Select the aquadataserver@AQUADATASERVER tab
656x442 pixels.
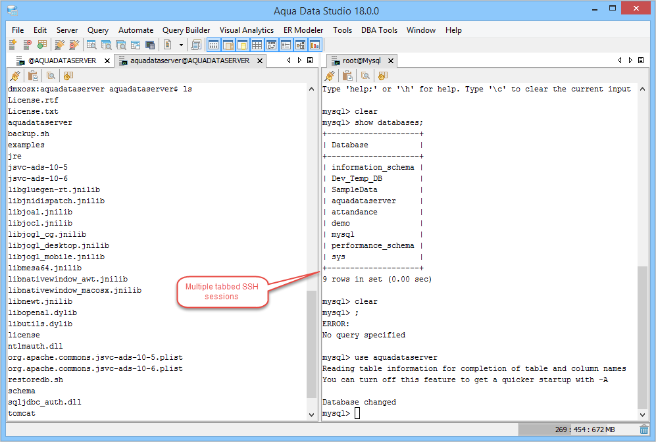(x=189, y=61)
